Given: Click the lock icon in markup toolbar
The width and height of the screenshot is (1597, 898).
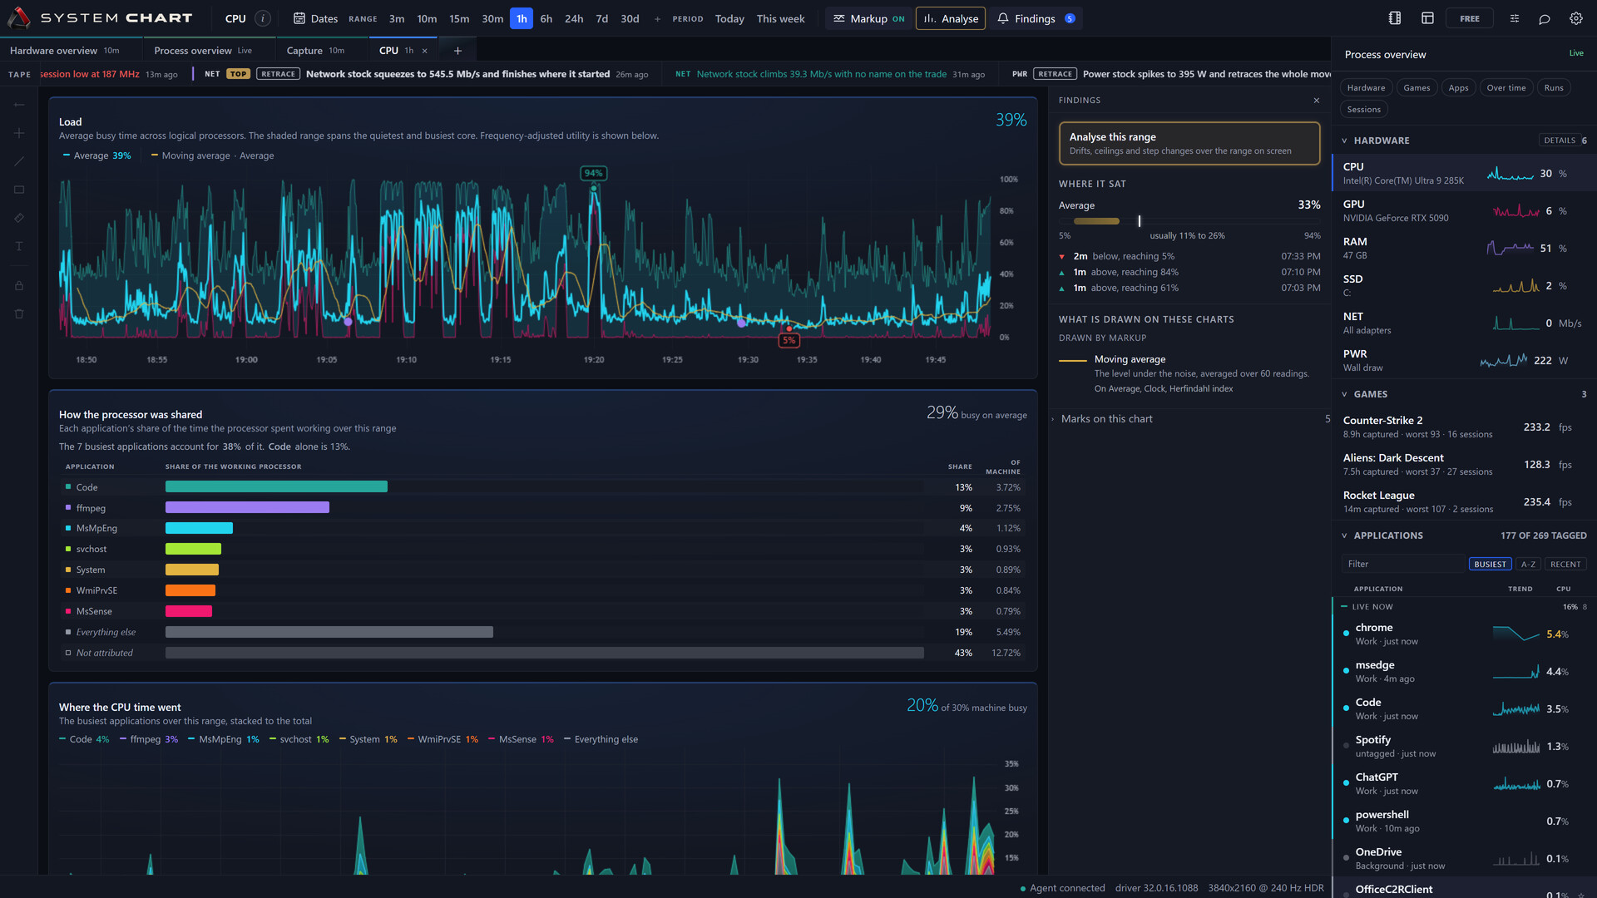Looking at the screenshot, I should (x=19, y=285).
